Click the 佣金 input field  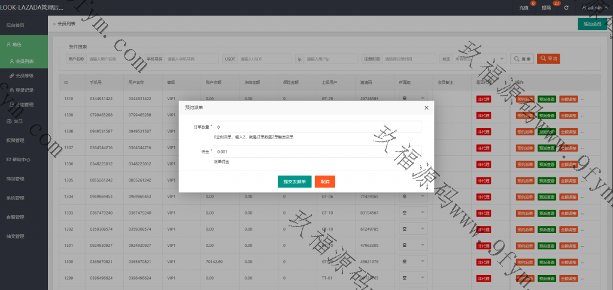317,152
